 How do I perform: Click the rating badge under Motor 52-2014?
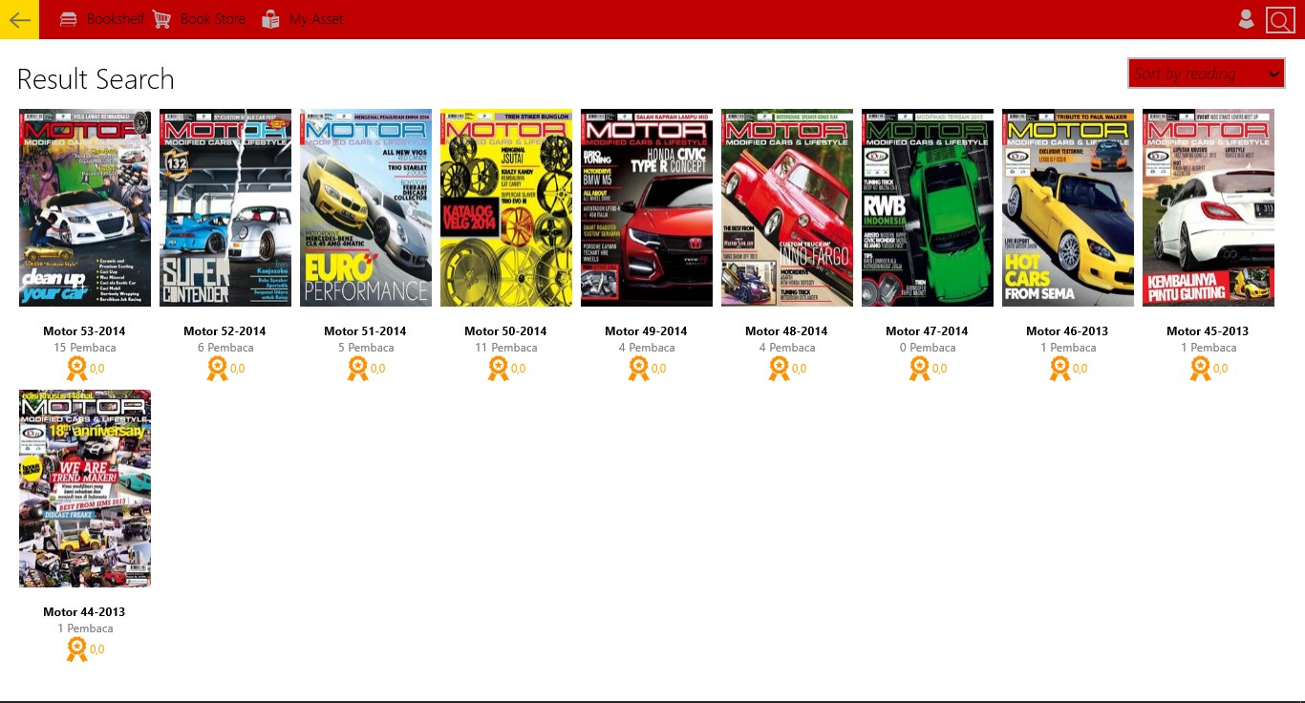(x=217, y=369)
